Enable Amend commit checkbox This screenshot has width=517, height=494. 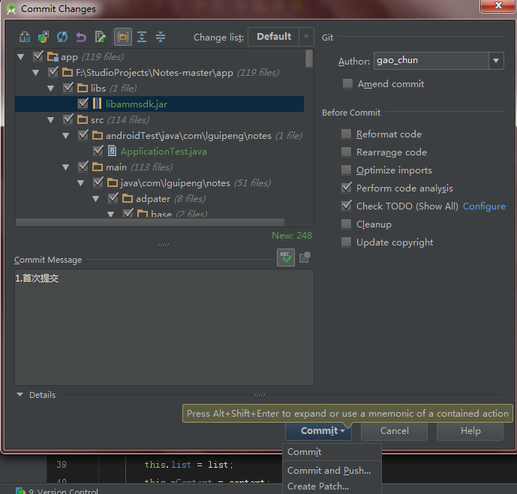tap(347, 83)
